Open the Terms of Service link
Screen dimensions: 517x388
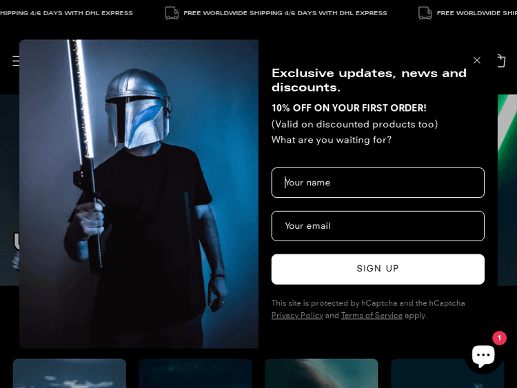pos(372,316)
